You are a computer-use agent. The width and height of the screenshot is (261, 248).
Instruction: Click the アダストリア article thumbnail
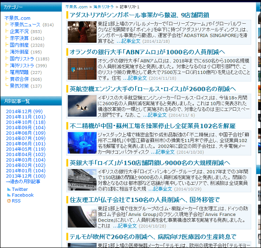click(82, 32)
